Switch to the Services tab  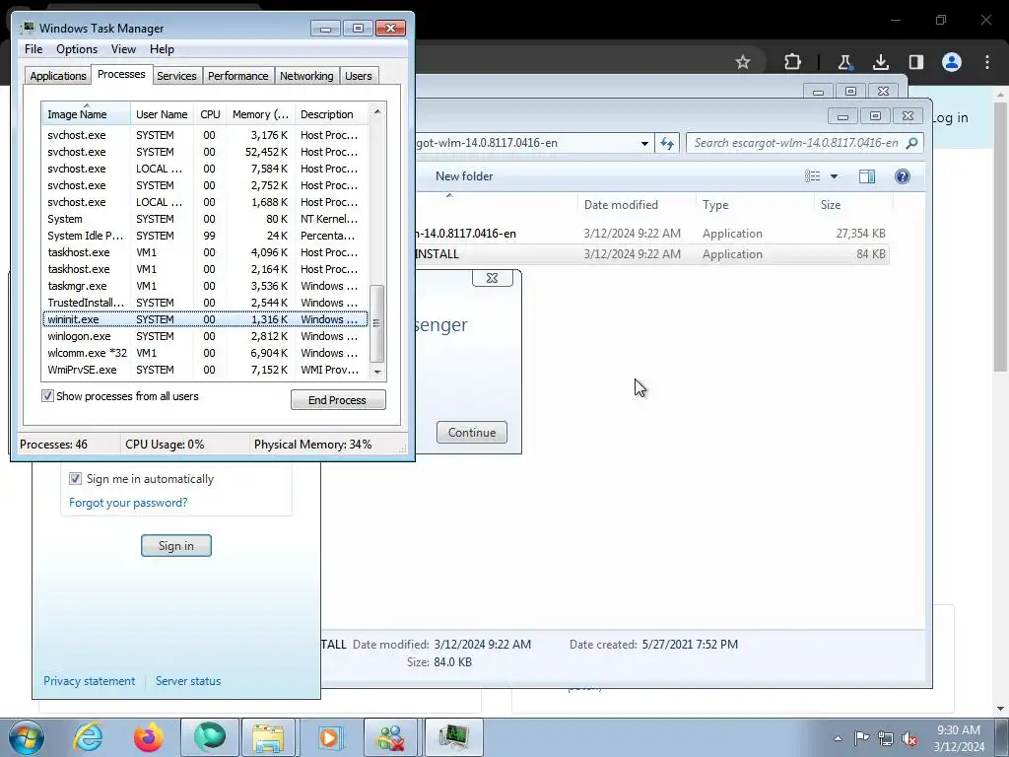(176, 76)
